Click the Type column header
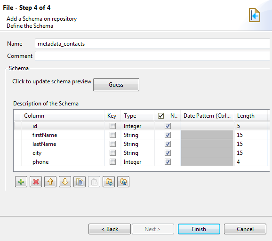272x241 pixels. tap(137, 116)
